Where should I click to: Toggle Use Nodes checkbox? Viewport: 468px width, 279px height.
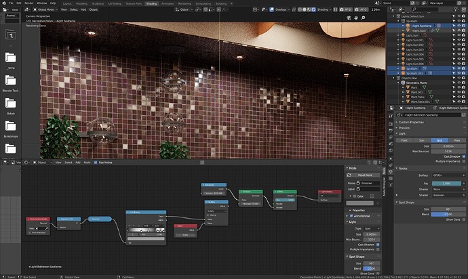[96, 163]
